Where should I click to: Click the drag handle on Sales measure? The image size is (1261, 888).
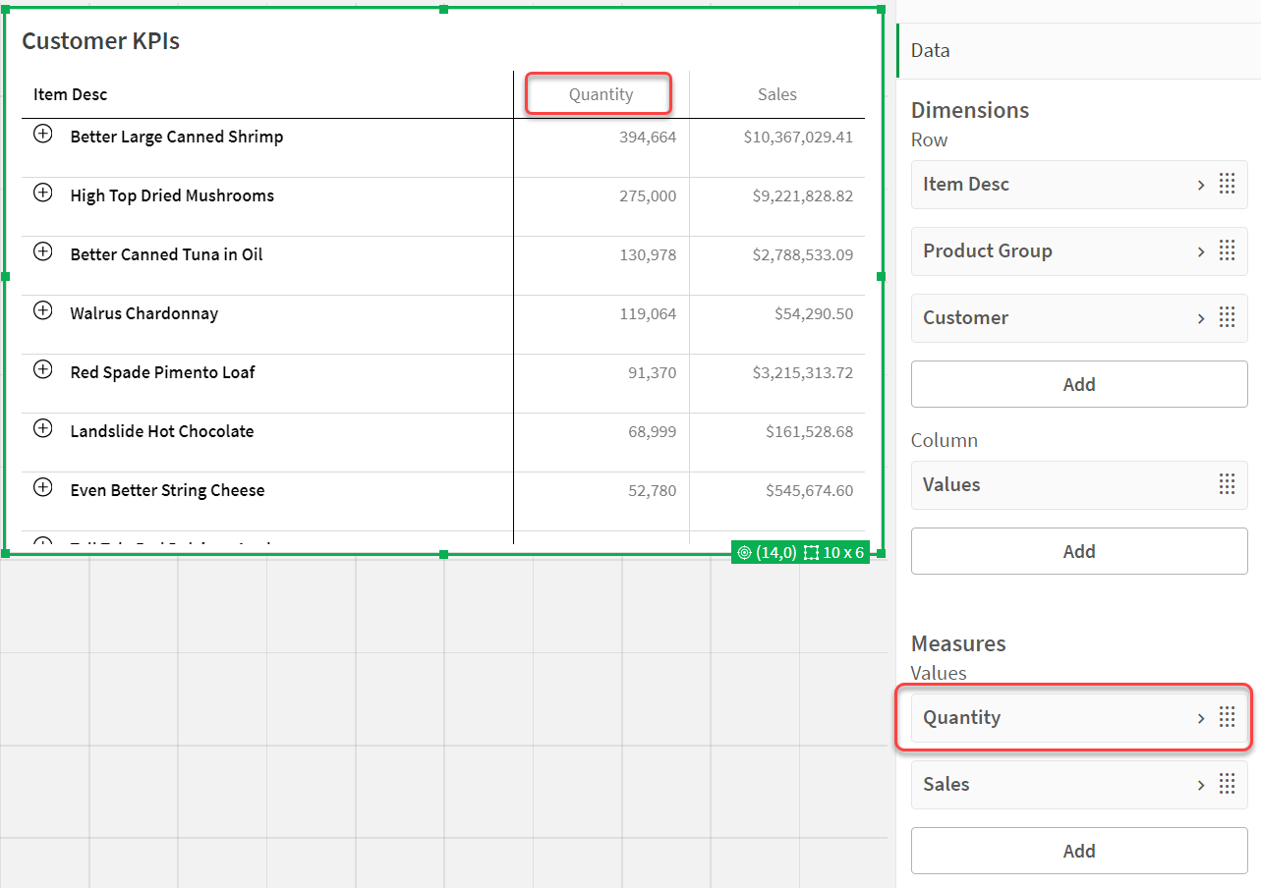pyautogui.click(x=1226, y=784)
